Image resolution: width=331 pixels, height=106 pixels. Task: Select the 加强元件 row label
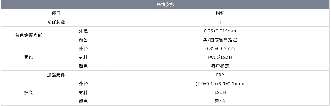[56, 75]
